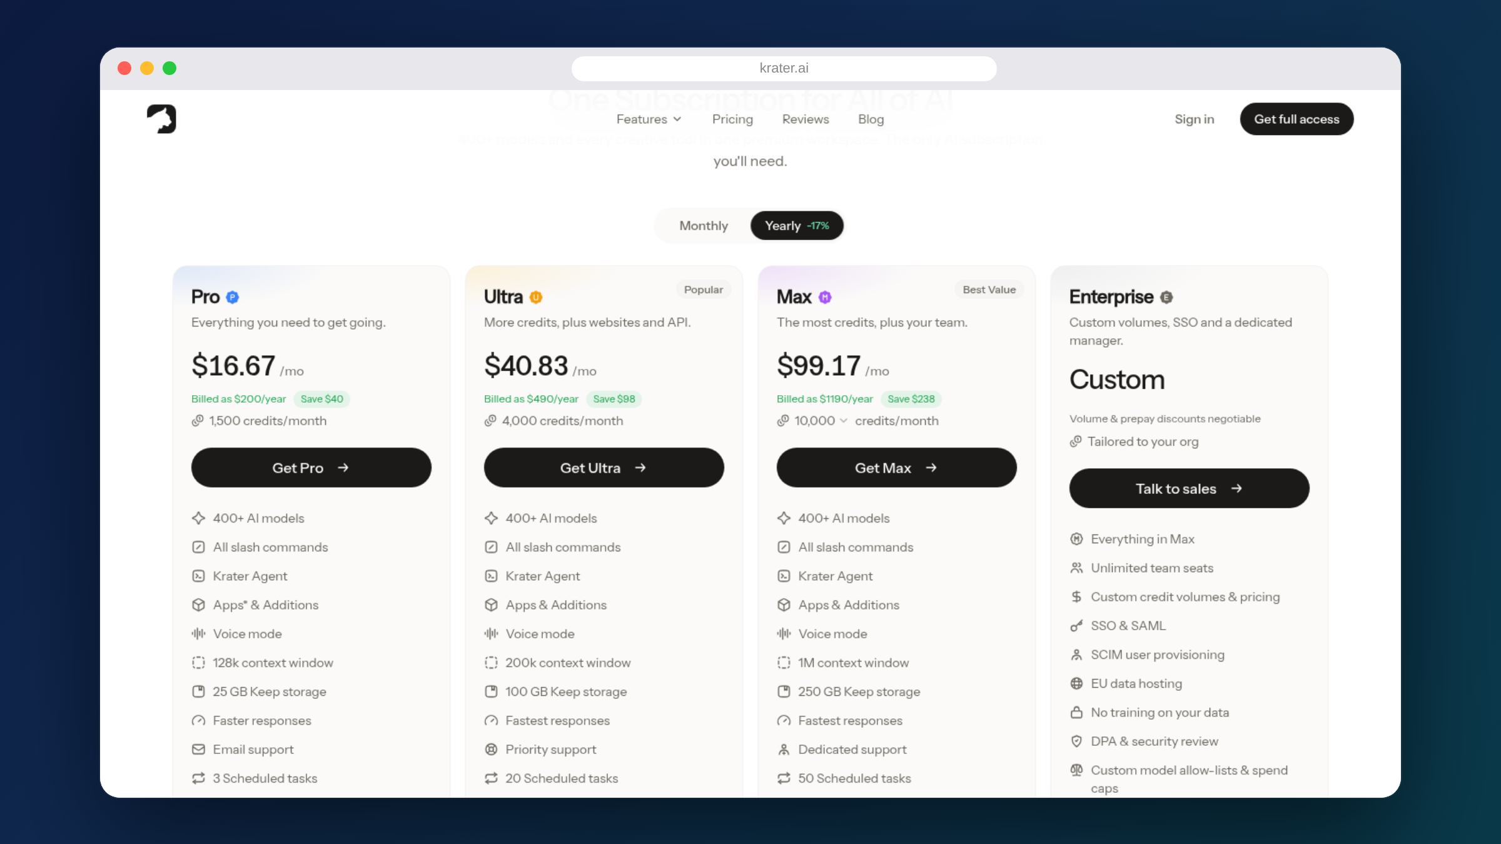The height and width of the screenshot is (844, 1501).
Task: Click shield icon by DPA & security review
Action: pos(1076,741)
